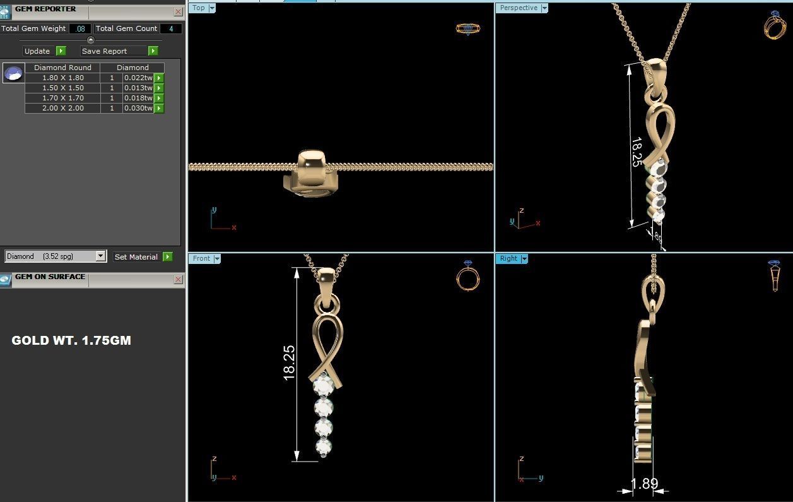Click green arrow on 1.80 X 1.80 row
The width and height of the screenshot is (793, 502).
click(160, 78)
